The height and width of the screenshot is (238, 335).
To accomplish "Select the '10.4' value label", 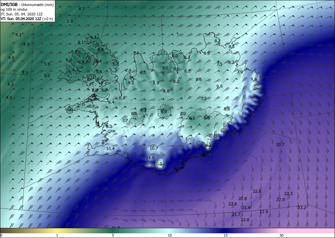I will (x=110, y=149).
